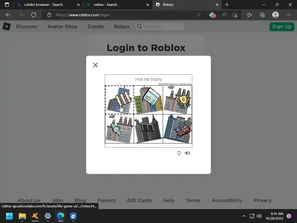Open the saved passwords key icon
The width and height of the screenshot is (297, 223).
tap(198, 15)
